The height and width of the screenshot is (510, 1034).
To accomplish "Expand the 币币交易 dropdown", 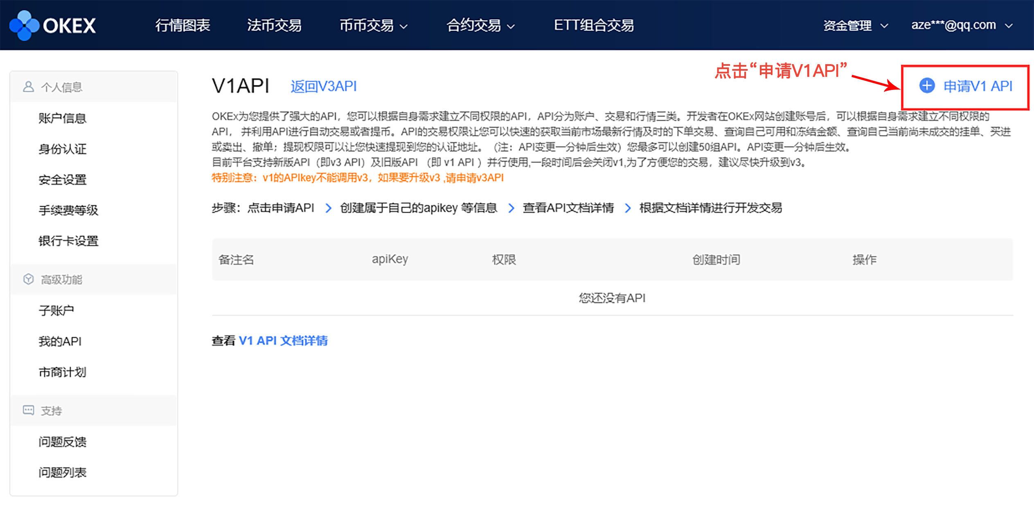I will pyautogui.click(x=373, y=25).
